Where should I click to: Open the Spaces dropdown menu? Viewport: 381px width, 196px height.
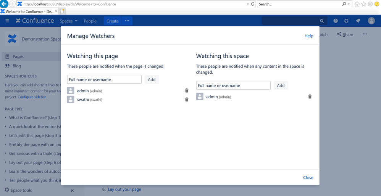point(68,21)
